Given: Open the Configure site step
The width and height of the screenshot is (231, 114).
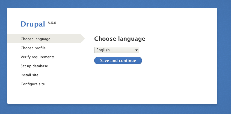Looking at the screenshot, I should pyautogui.click(x=33, y=84).
